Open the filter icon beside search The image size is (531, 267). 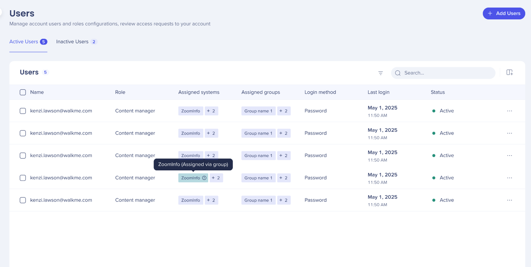(x=380, y=73)
